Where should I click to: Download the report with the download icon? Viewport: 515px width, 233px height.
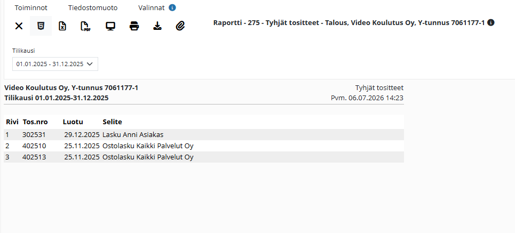157,26
